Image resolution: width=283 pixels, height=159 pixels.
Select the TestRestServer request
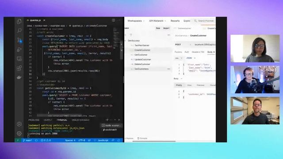tap(142, 45)
